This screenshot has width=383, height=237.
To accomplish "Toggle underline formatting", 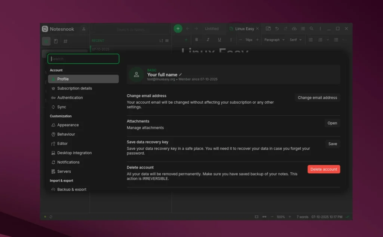I will (219, 40).
